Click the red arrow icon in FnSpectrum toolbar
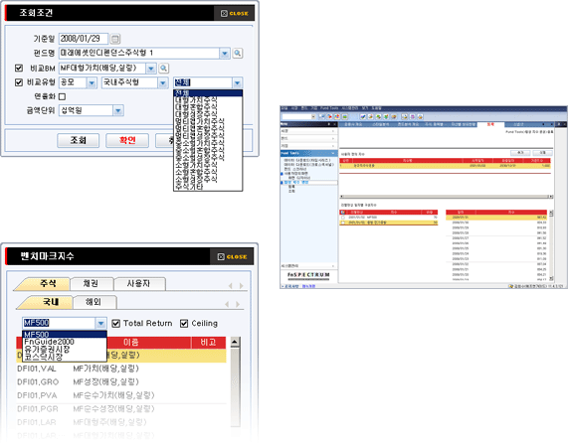This screenshot has height=447, width=568. pos(329,117)
